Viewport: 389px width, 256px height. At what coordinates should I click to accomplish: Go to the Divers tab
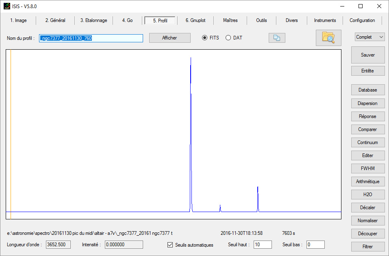click(291, 20)
